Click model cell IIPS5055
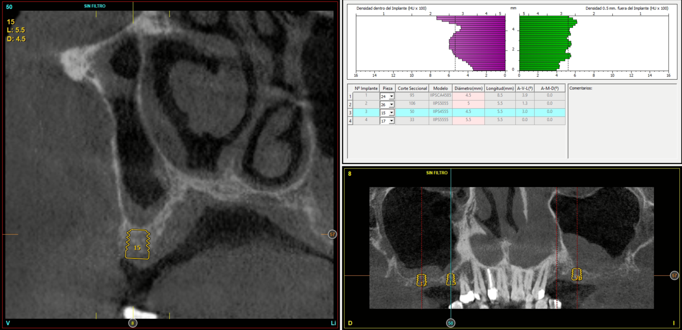Image resolution: width=682 pixels, height=330 pixels. click(440, 103)
